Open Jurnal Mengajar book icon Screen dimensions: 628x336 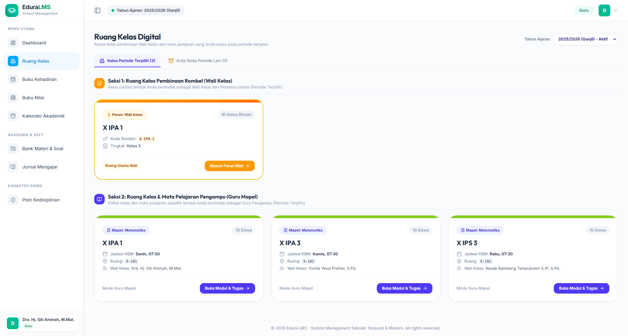pyautogui.click(x=13, y=167)
